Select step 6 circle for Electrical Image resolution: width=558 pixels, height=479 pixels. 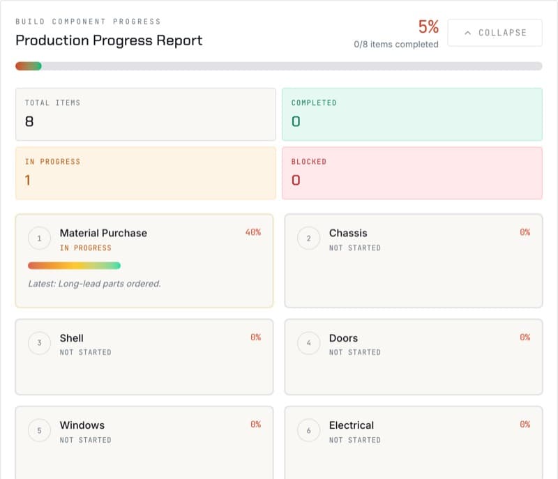pos(308,430)
